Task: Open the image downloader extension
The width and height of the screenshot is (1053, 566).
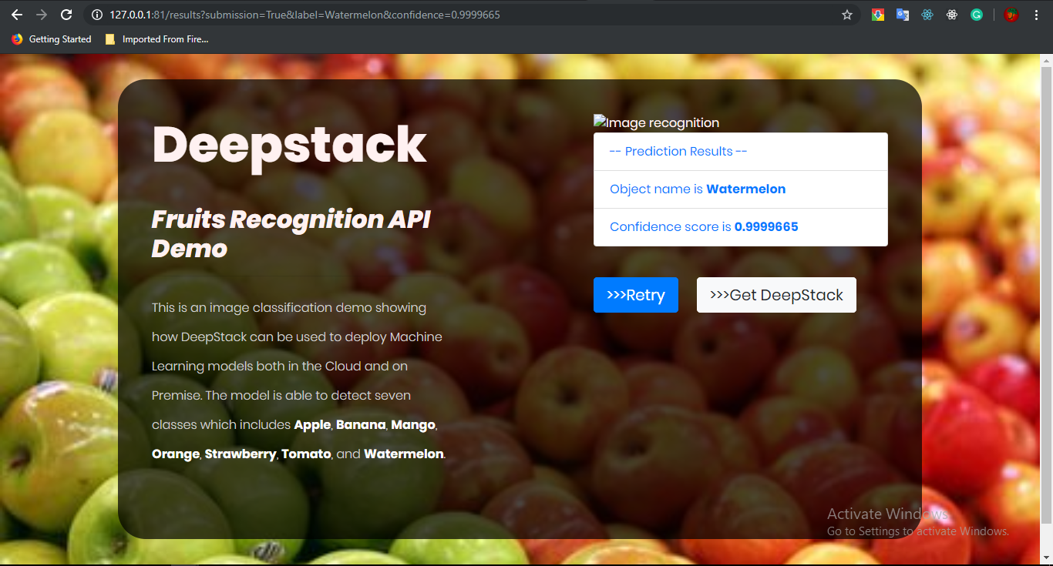Action: coord(878,15)
